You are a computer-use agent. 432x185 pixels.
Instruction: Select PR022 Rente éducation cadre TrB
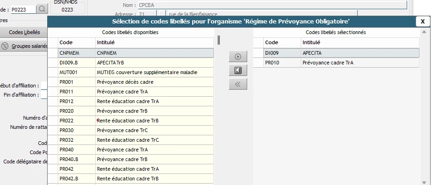coord(136,121)
